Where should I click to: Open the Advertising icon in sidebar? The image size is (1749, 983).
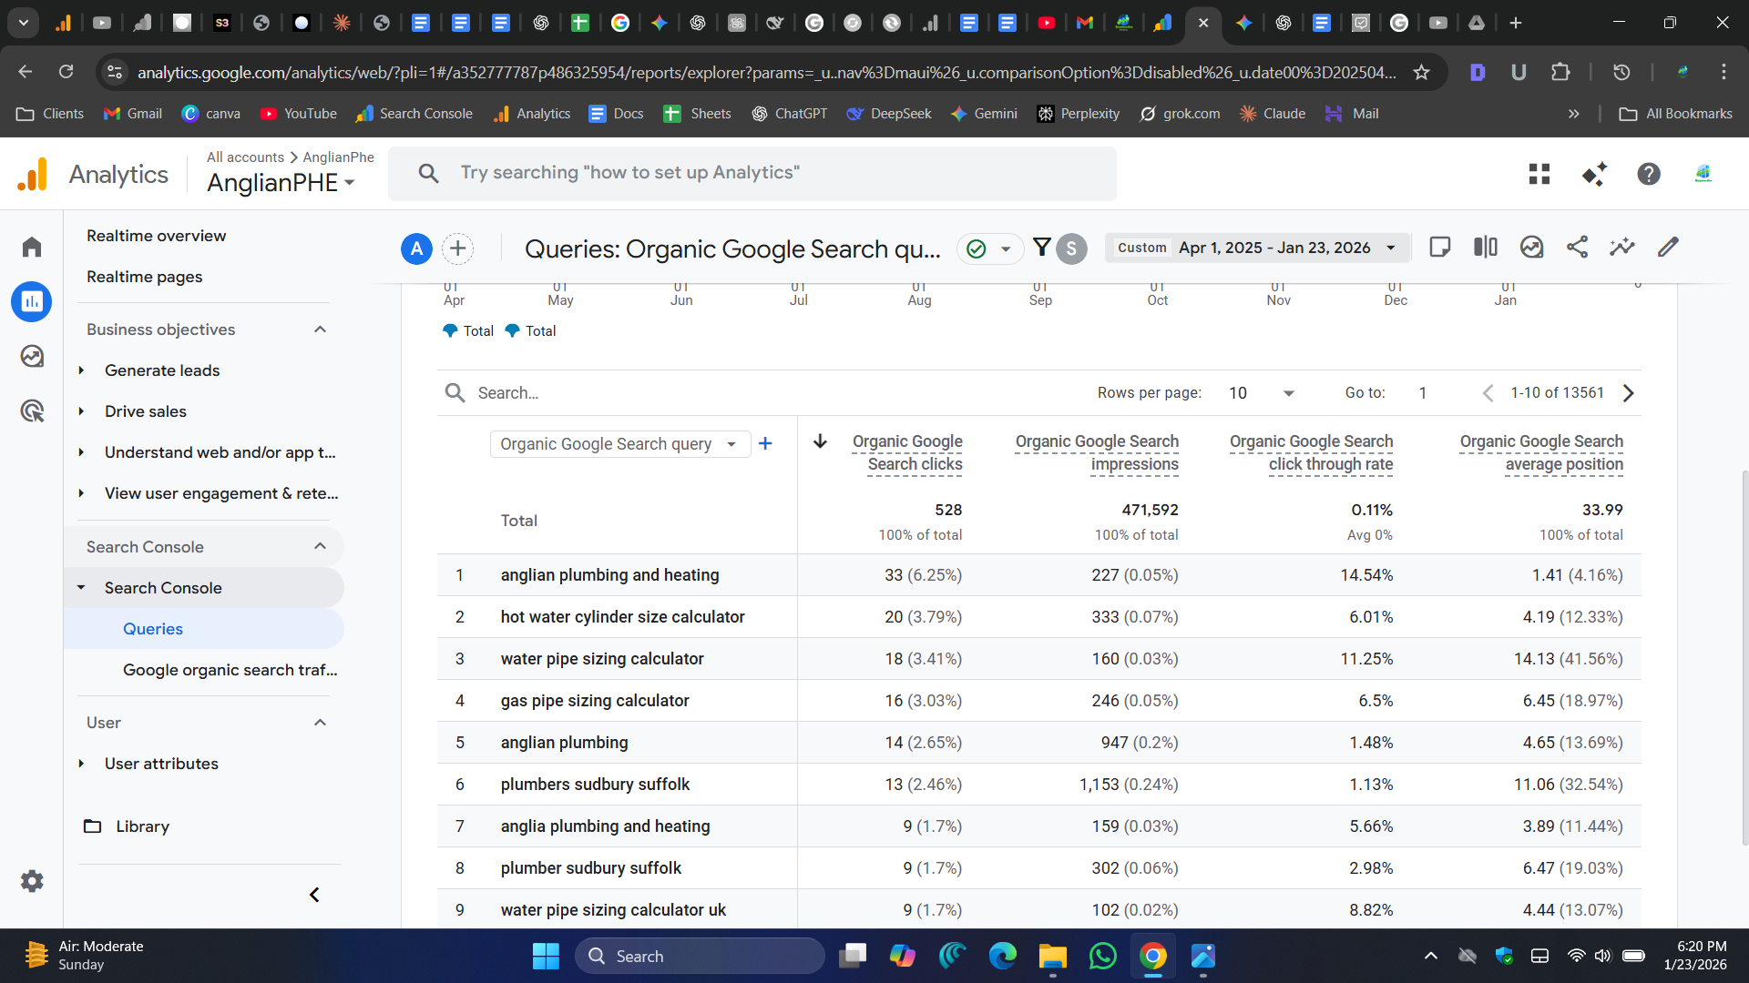tap(32, 410)
